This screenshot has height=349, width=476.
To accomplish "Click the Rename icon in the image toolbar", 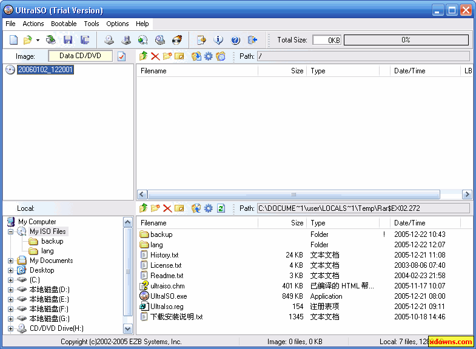I will (179, 56).
